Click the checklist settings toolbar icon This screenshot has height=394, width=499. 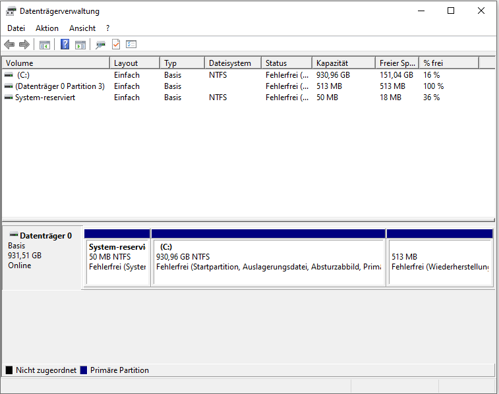click(x=131, y=45)
